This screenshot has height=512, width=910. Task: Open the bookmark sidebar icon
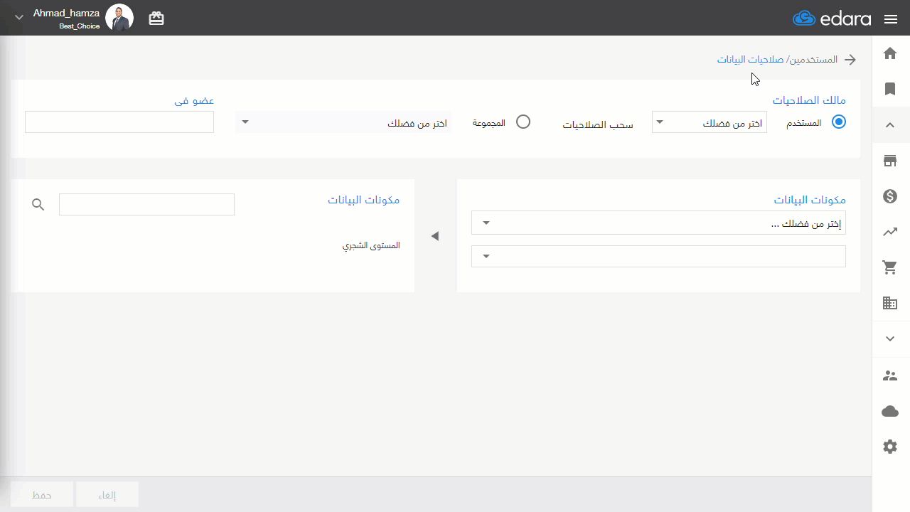click(x=890, y=89)
